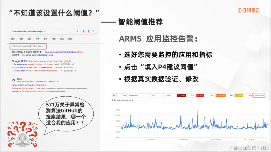Screen dimensions: 271x152
Task: Click the 5 毫秒 y-axis label
Action: click(x=118, y=110)
